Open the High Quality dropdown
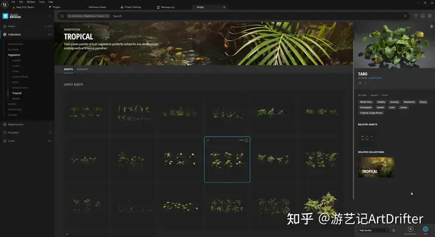 tap(373, 230)
